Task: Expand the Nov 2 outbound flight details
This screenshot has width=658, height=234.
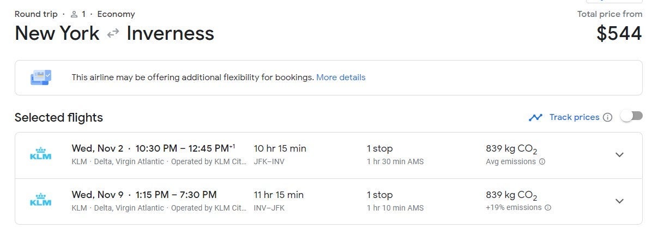Action: click(619, 155)
